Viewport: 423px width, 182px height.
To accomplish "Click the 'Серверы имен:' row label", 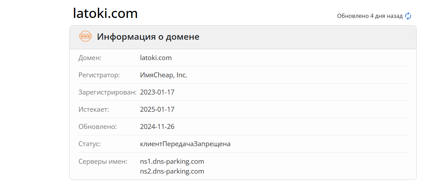I will click(x=103, y=161).
